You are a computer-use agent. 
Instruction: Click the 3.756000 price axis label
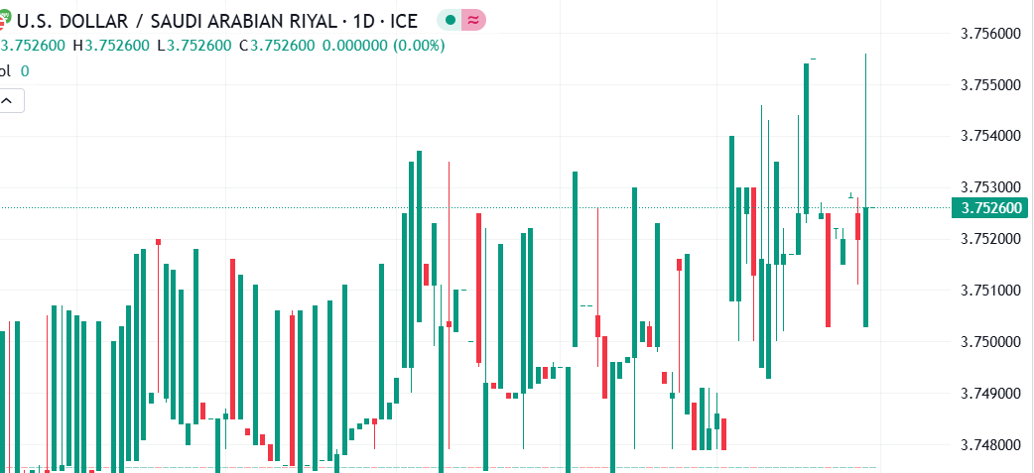point(991,34)
